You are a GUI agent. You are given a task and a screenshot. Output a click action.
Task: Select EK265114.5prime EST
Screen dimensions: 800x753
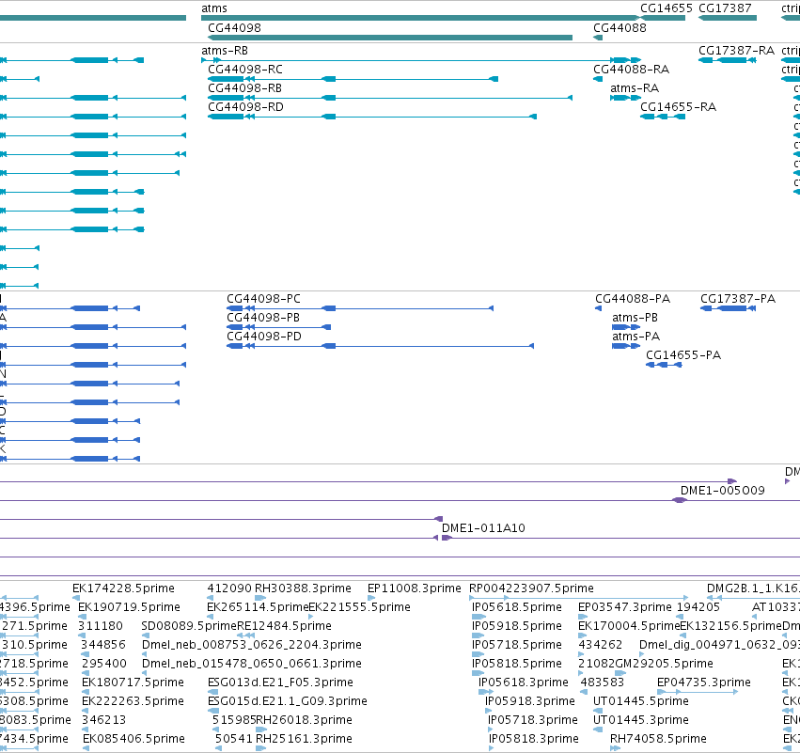258,607
